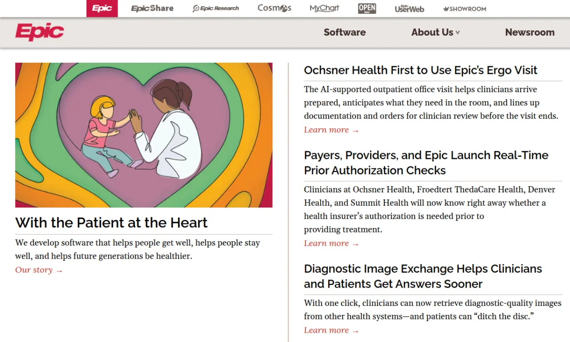
Task: Go to the Epic Research logo link
Action: [216, 8]
